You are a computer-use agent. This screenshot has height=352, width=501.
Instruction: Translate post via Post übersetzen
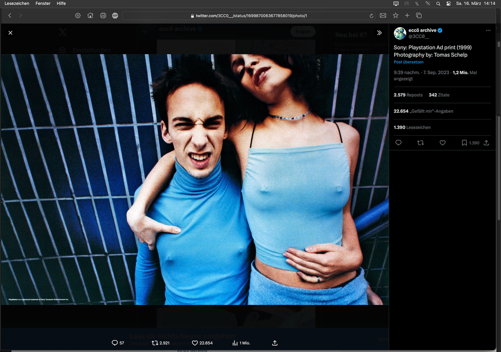tap(408, 62)
